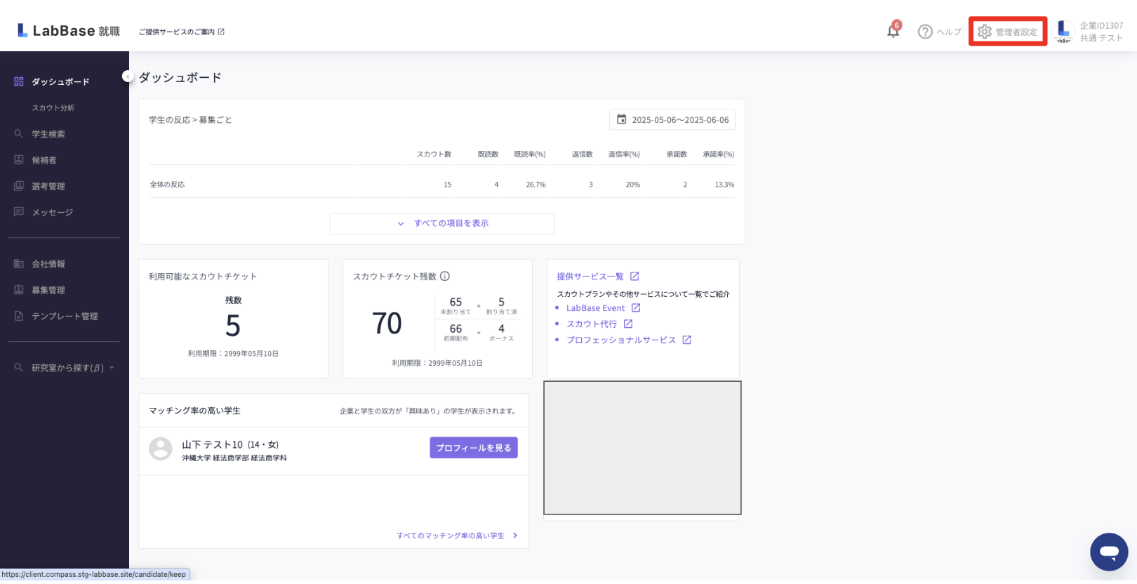Open メッセージ from the sidebar
Screen dimensions: 1137x584
click(x=52, y=212)
